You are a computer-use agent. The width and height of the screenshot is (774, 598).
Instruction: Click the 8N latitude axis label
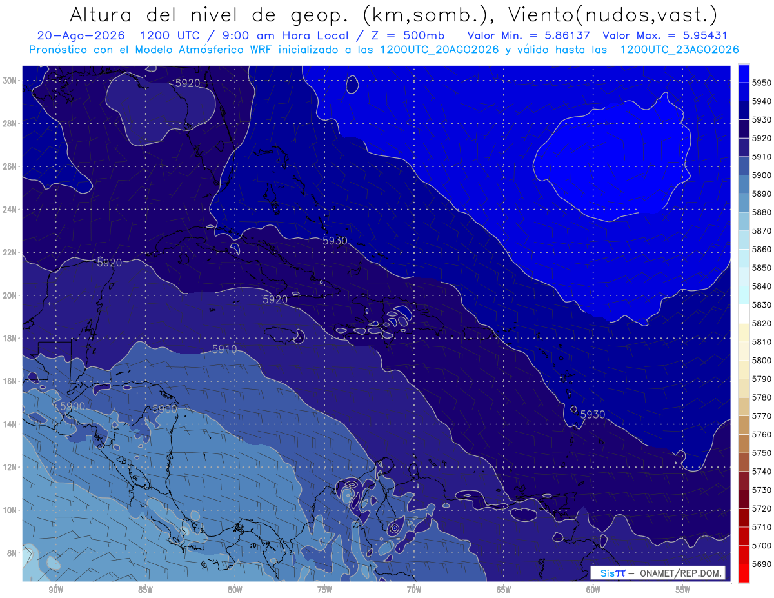[x=12, y=553]
